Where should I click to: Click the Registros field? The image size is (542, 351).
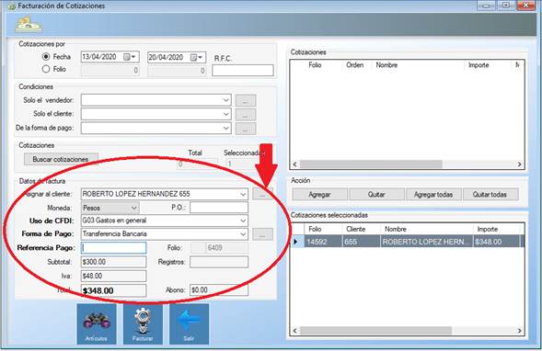click(x=219, y=262)
